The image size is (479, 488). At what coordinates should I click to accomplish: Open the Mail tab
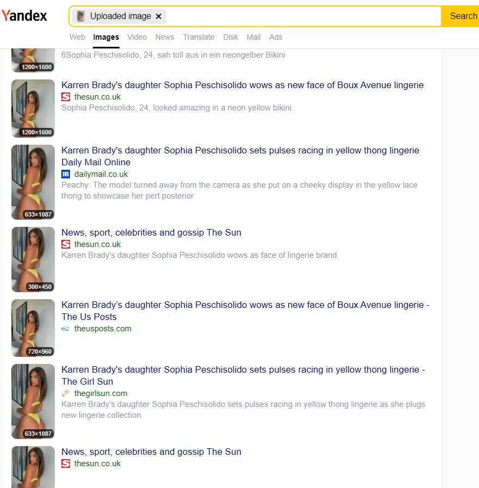(254, 37)
